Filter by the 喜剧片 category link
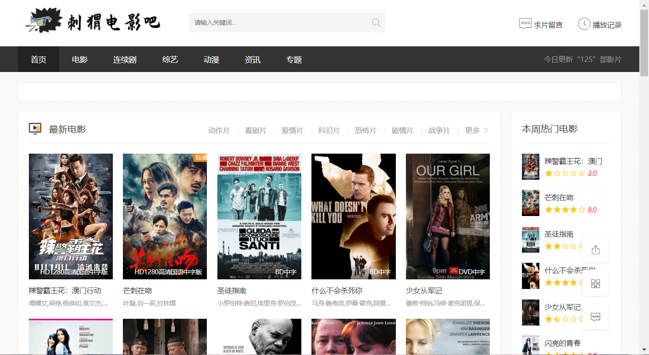 pos(255,131)
